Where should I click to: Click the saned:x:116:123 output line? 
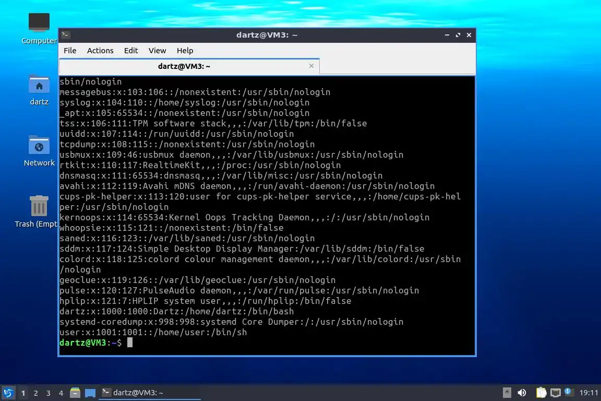(187, 238)
